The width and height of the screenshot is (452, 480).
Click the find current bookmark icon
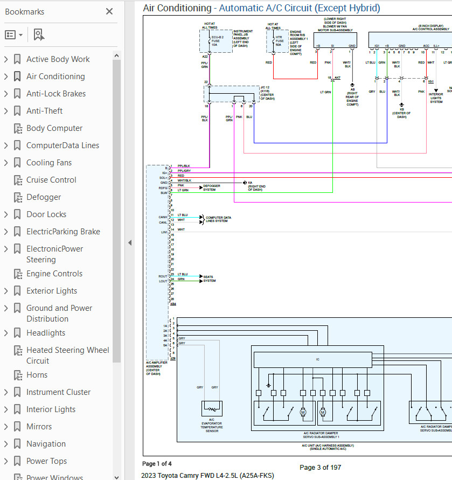39,35
